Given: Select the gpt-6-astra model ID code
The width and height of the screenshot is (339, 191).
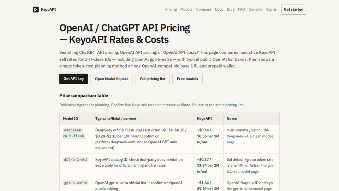Looking at the screenshot, I should pos(76,183).
